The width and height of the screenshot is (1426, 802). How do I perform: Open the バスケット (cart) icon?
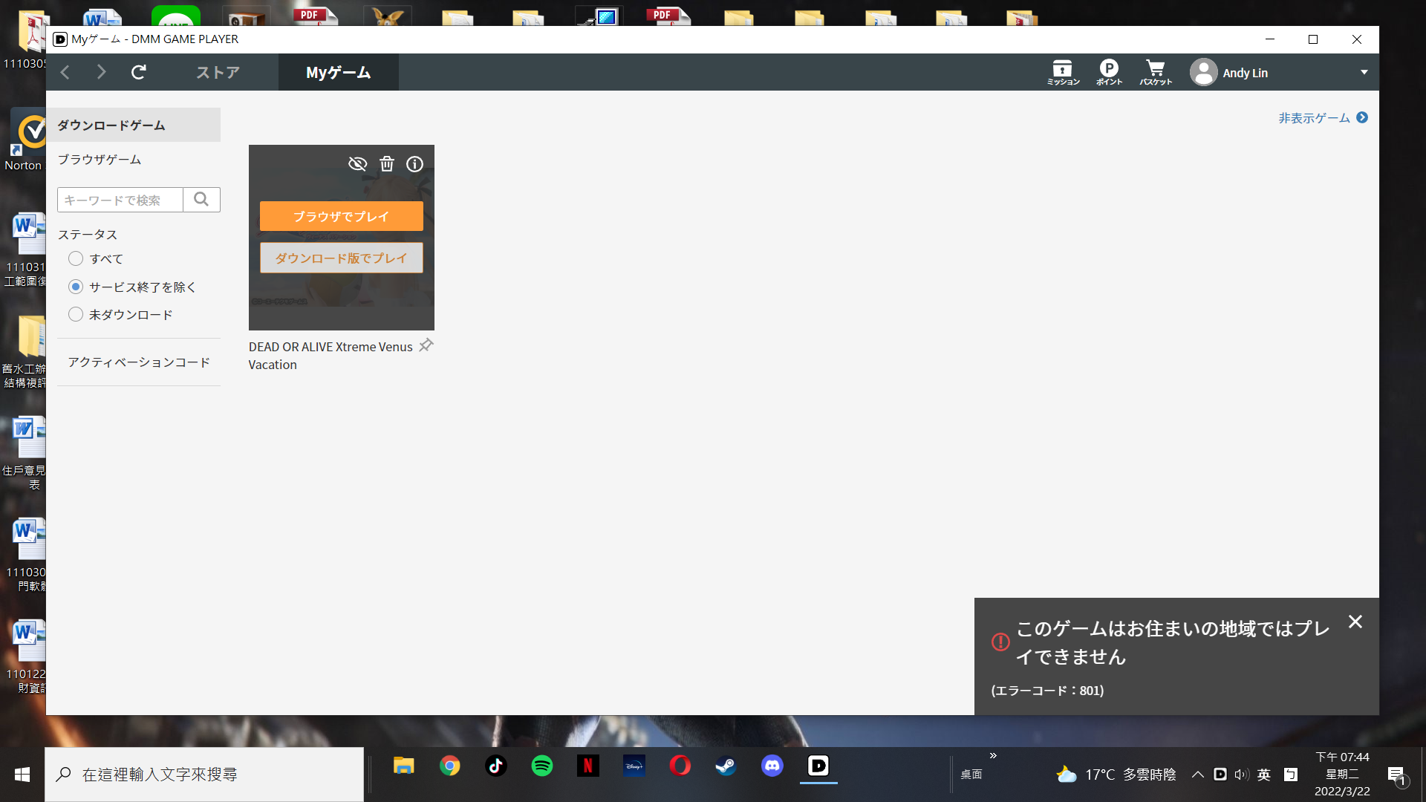(1156, 72)
